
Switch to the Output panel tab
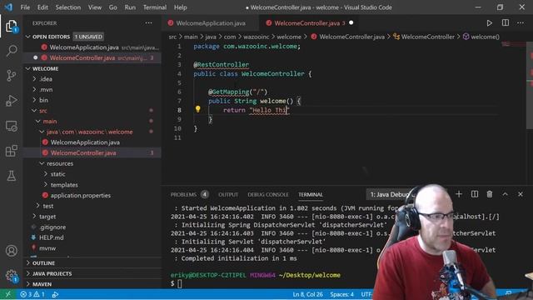[x=228, y=194]
